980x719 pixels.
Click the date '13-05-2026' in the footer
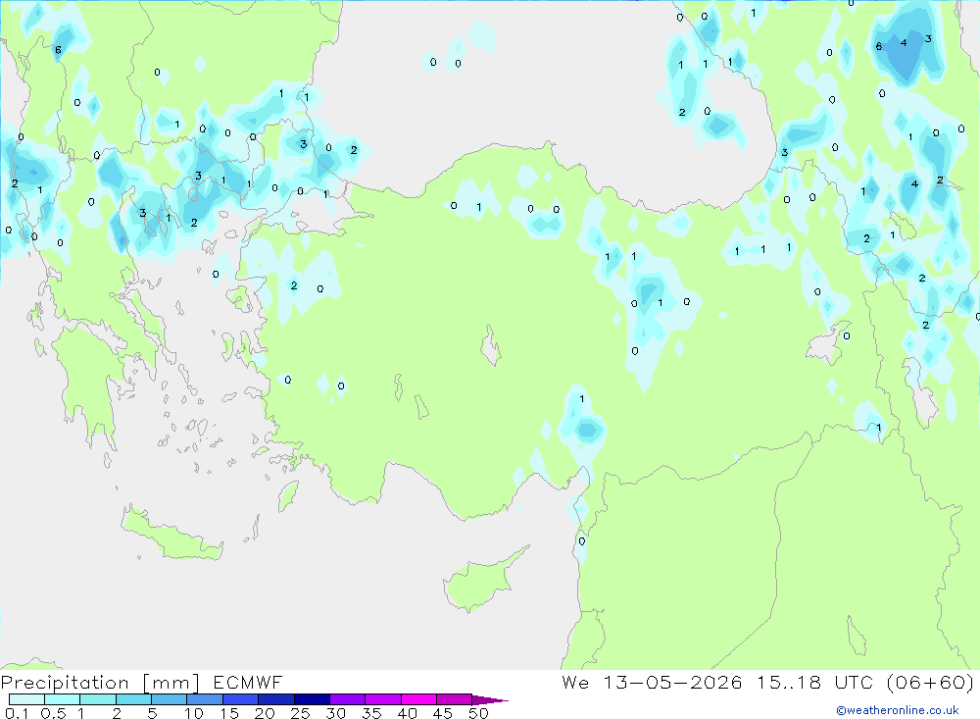672,682
